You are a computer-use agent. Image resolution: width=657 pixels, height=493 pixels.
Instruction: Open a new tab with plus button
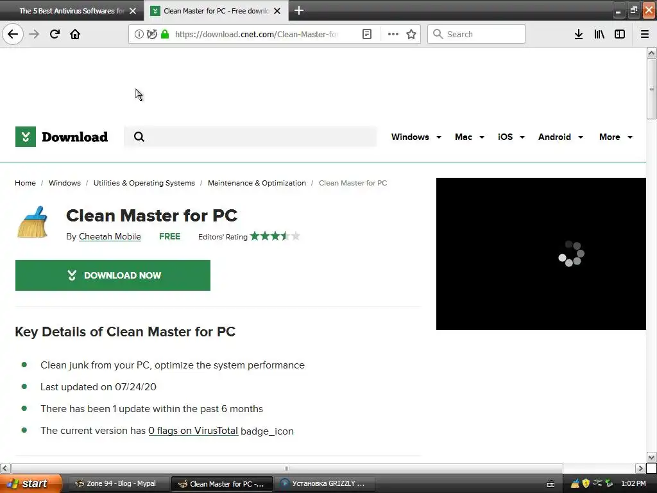click(299, 10)
